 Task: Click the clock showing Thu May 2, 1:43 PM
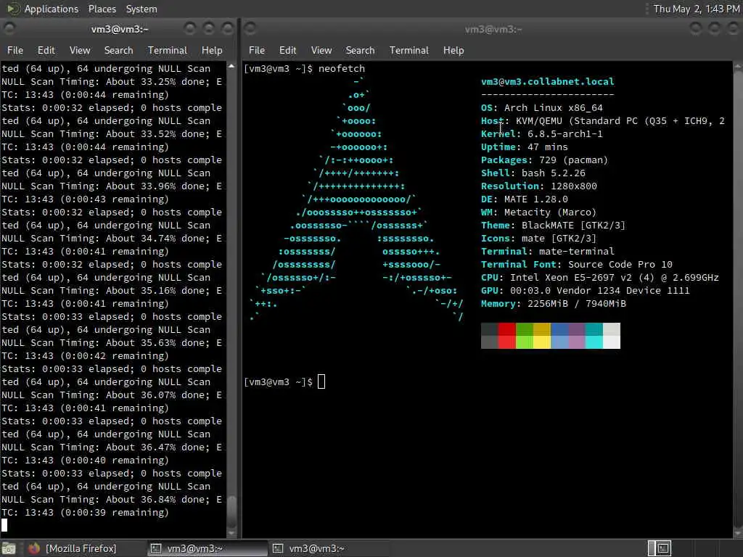(x=696, y=9)
